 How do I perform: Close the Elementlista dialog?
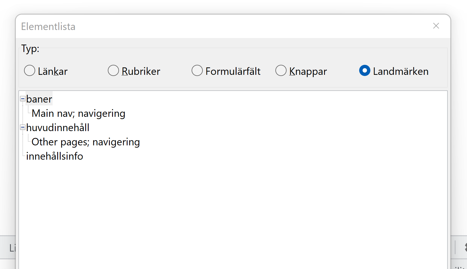pos(436,26)
